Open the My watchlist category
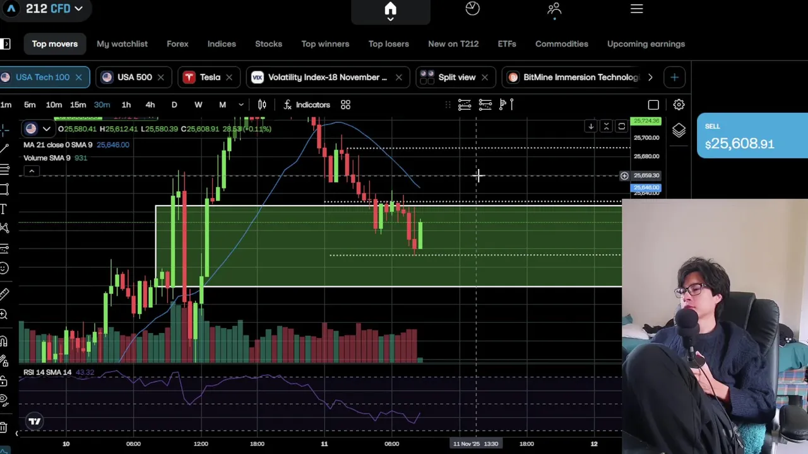Screen dimensions: 808x454 (122, 44)
